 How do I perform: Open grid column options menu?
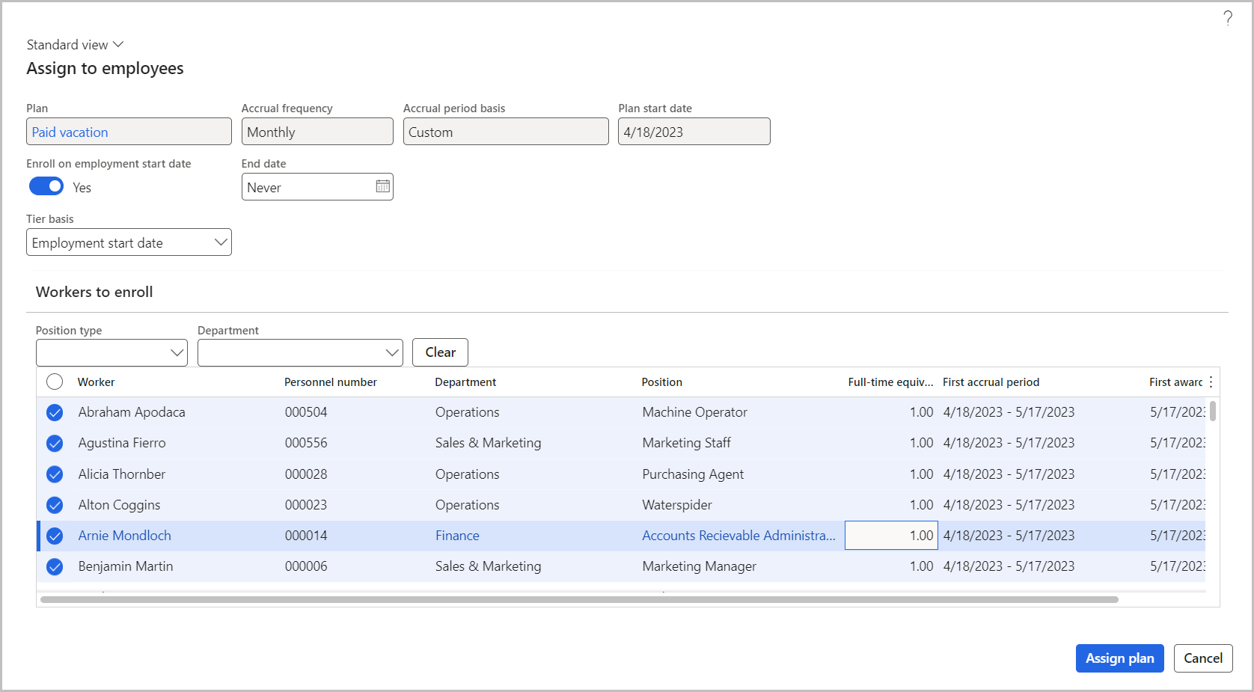click(1211, 382)
